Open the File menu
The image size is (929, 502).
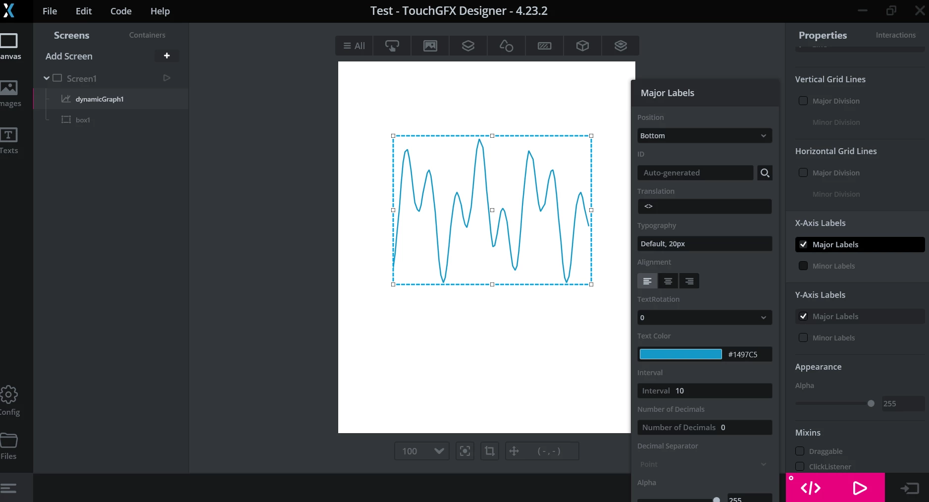click(50, 11)
